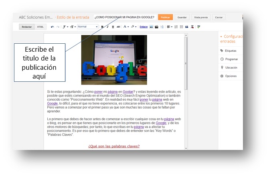Click the Opciones gear icon
This screenshot has height=176, width=269.
coord(222,76)
